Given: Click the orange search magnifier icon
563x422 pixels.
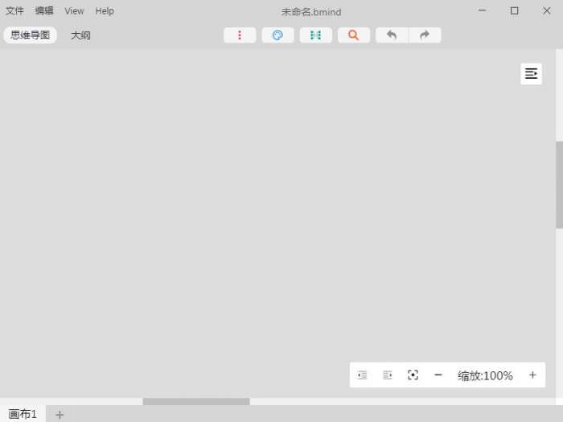Looking at the screenshot, I should [x=354, y=35].
